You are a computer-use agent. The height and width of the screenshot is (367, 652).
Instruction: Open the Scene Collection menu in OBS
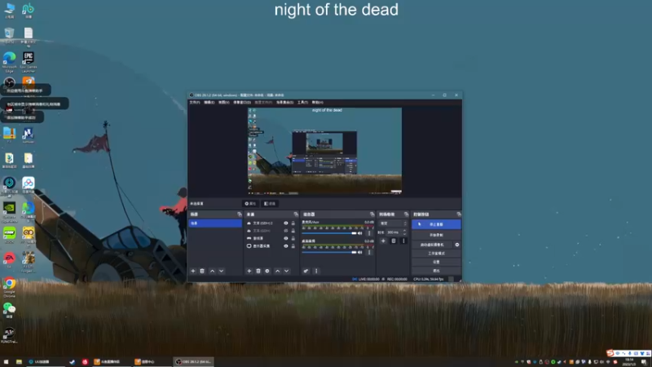point(284,103)
